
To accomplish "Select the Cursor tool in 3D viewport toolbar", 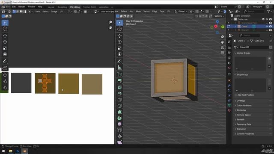I will pyautogui.click(x=119, y=29).
